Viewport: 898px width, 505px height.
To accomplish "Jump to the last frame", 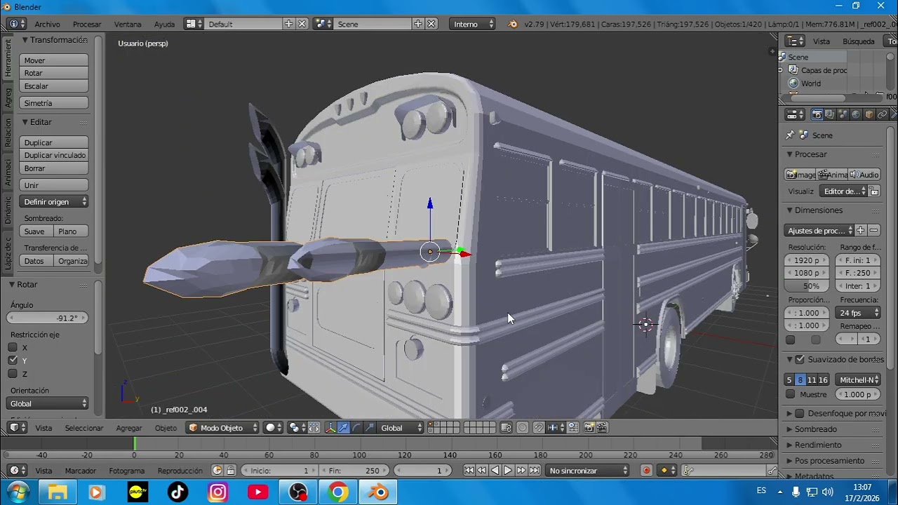I will pos(535,471).
